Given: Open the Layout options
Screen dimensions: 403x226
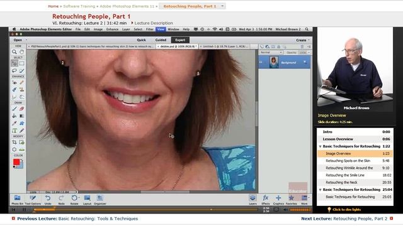Looking at the screenshot, I should click(x=87, y=200).
